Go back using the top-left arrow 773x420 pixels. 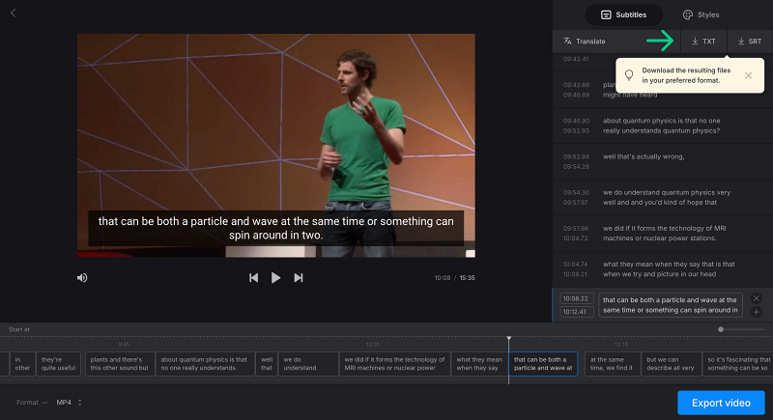(x=14, y=13)
